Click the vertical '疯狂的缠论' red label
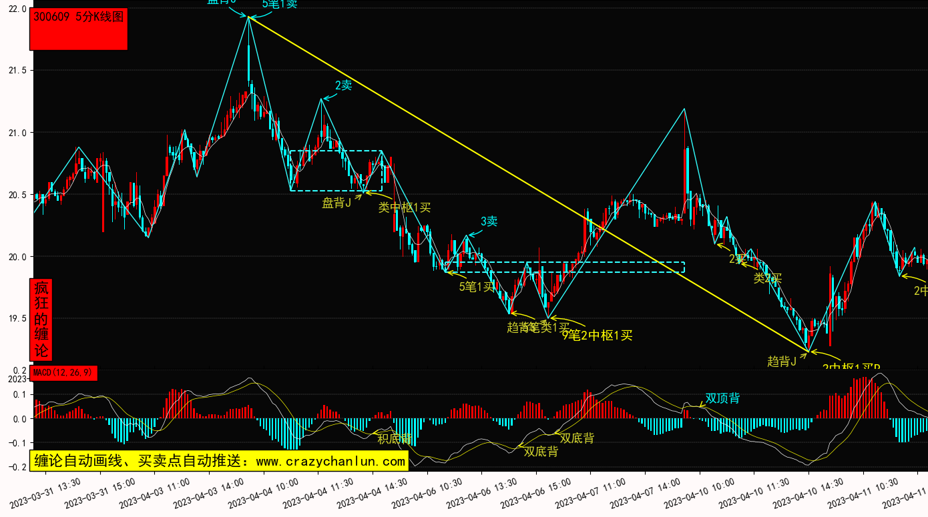The width and height of the screenshot is (928, 517). (x=41, y=320)
